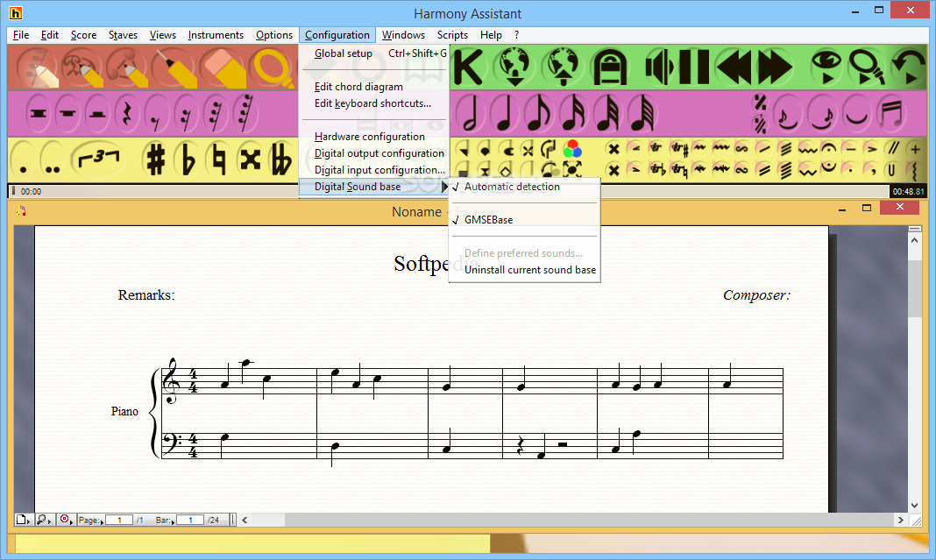Select the eighth note duration
This screenshot has width=936, height=560.
(x=539, y=113)
